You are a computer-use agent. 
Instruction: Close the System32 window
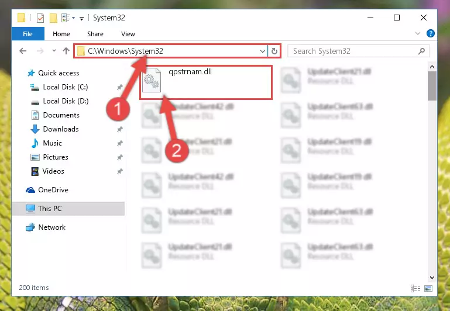[x=423, y=18]
